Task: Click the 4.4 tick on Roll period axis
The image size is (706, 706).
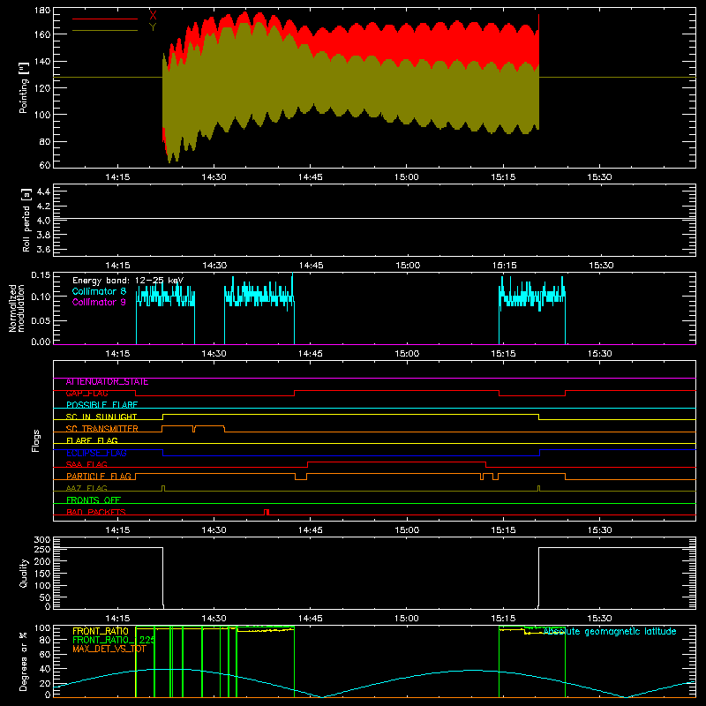Action: [43, 192]
